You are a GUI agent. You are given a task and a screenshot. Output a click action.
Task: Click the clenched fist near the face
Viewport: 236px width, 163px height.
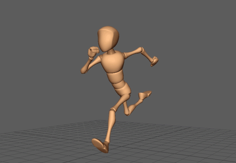click(x=93, y=51)
